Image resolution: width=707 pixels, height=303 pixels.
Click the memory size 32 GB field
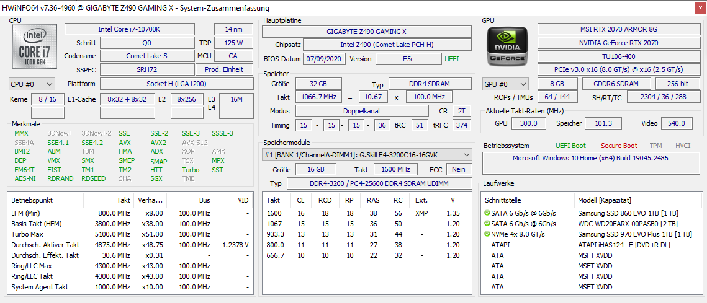click(x=318, y=84)
